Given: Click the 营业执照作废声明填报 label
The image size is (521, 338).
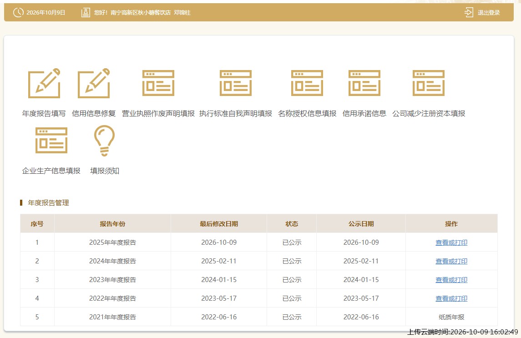Looking at the screenshot, I should click(158, 114).
